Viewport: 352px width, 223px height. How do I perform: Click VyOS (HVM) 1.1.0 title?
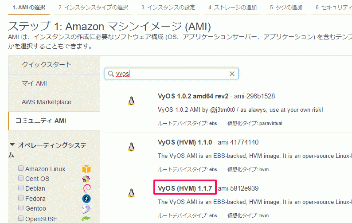tap(185, 142)
